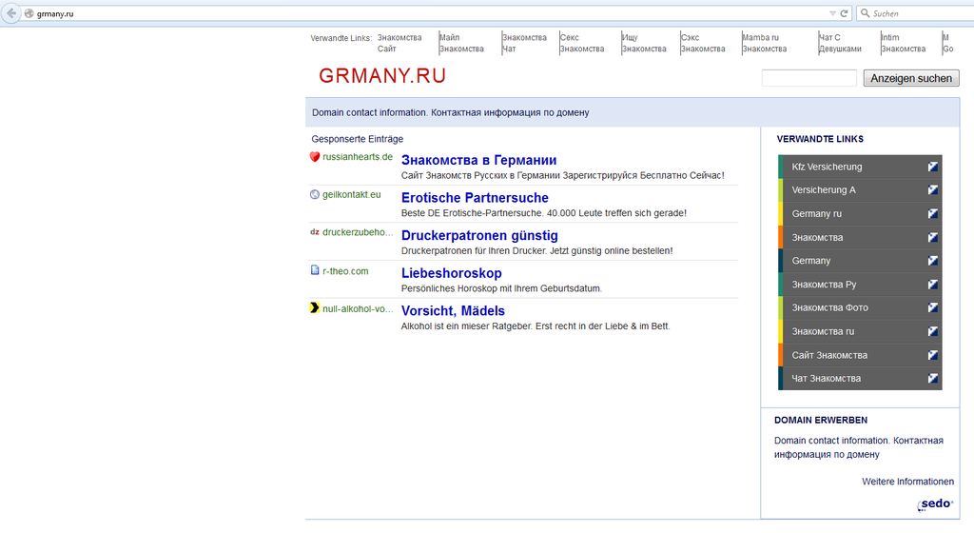This screenshot has width=974, height=533.
Task: Open the Vorsicht, Mädels ad link
Action: point(453,310)
